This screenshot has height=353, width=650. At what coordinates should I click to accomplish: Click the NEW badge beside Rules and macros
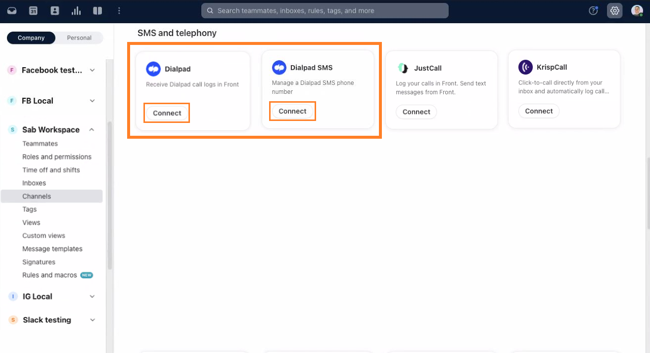[87, 275]
